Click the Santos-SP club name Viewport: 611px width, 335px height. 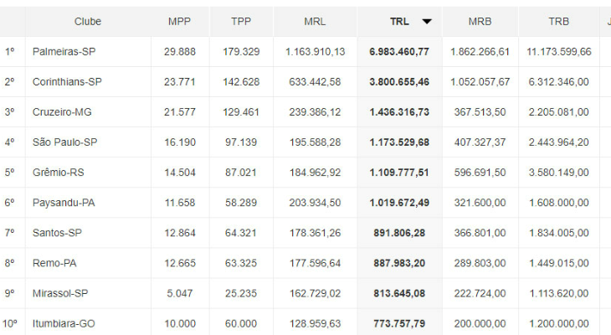(57, 233)
